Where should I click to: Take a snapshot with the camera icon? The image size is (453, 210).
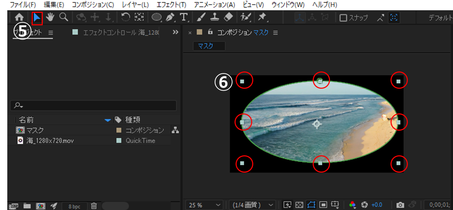pyautogui.click(x=401, y=205)
